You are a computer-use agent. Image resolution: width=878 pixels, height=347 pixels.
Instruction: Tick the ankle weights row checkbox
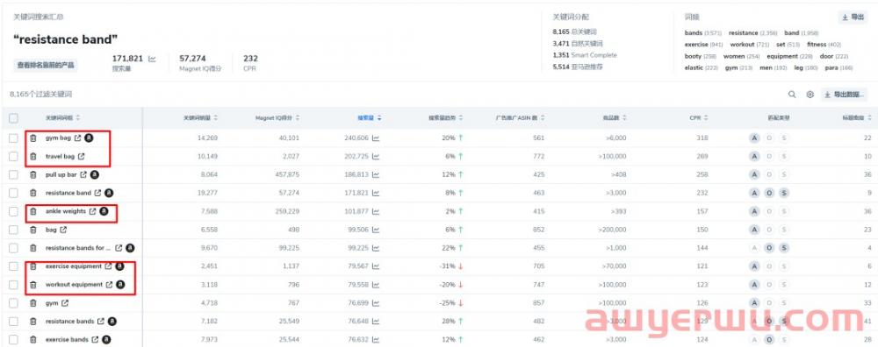tap(13, 212)
